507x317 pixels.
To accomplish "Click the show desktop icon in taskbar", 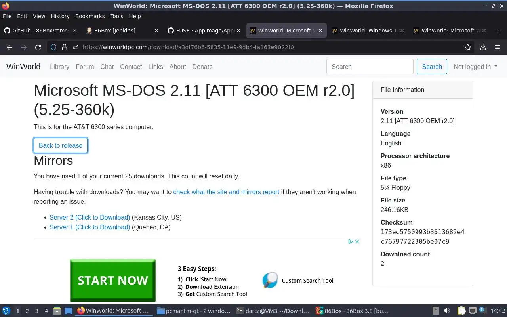I will point(68,311).
